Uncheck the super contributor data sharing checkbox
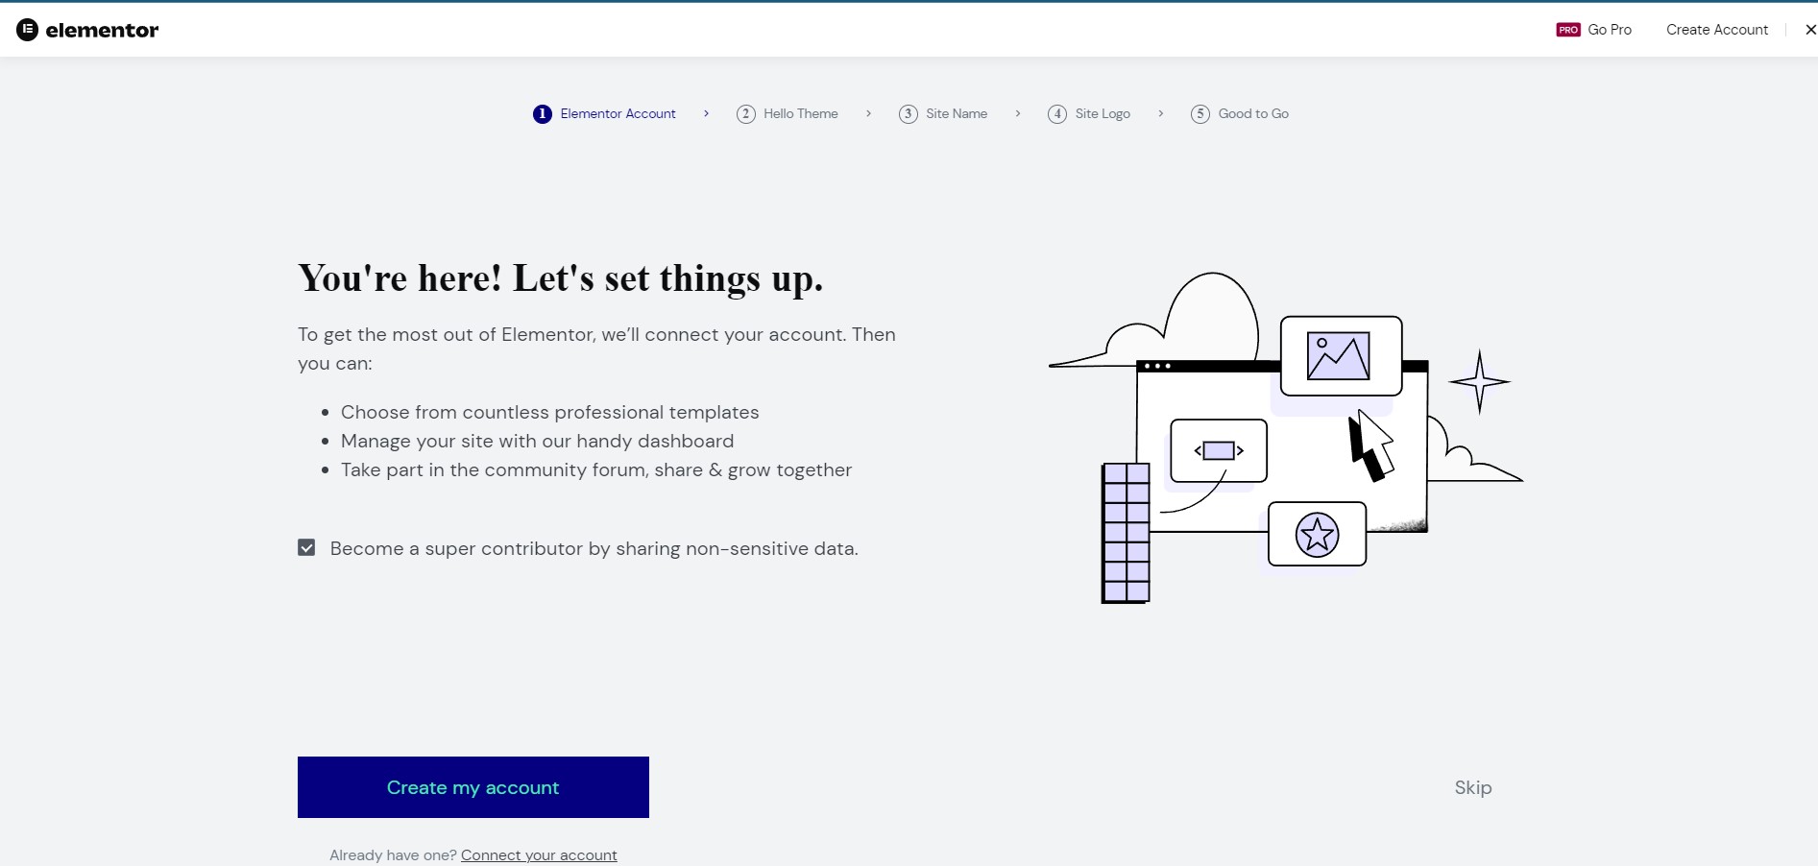The image size is (1818, 866). [x=306, y=548]
